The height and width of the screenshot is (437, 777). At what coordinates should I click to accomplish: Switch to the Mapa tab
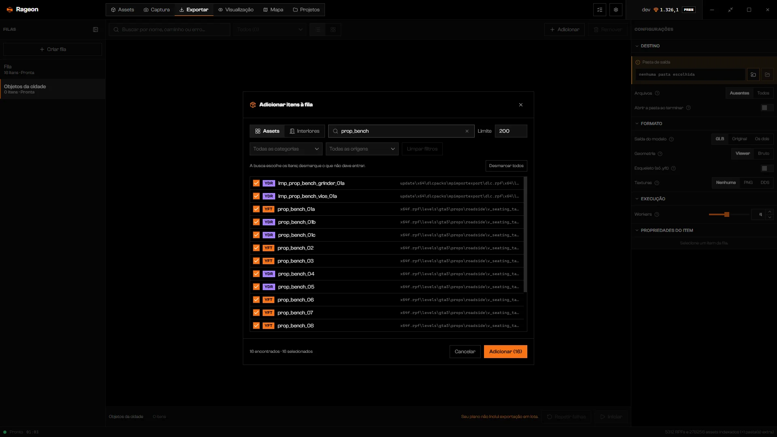click(x=273, y=10)
